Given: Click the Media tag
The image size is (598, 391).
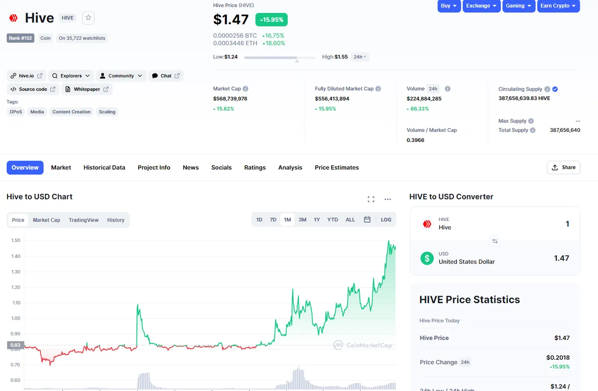Looking at the screenshot, I should pyautogui.click(x=37, y=112).
